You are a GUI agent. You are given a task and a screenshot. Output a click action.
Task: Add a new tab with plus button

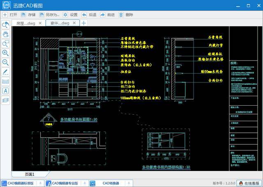[x=84, y=23]
